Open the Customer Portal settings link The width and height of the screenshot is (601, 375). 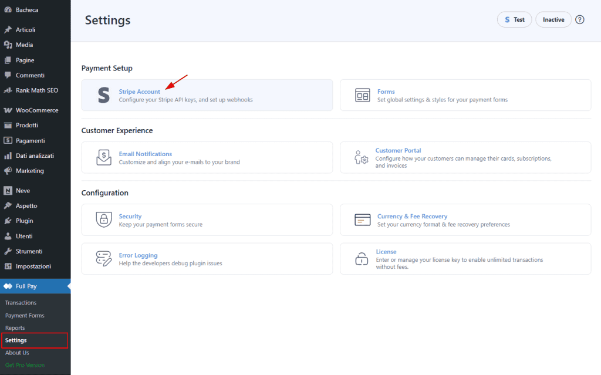(x=398, y=150)
